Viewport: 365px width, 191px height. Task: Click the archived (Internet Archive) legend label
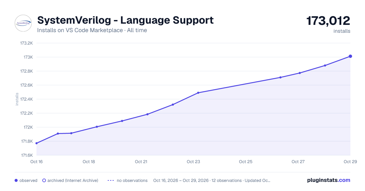pos(73,180)
